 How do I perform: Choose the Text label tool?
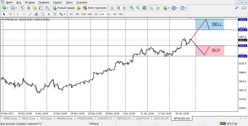(48, 14)
